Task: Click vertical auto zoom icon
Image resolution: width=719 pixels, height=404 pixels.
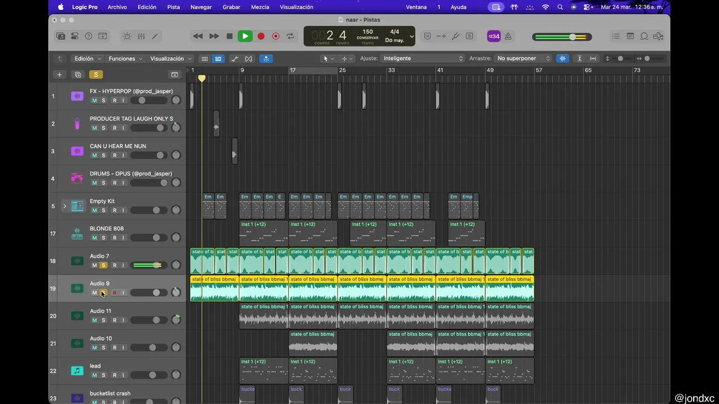Action: 579,58
